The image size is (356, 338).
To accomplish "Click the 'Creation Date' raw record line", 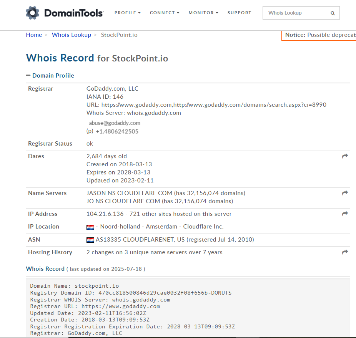I will coord(90,320).
